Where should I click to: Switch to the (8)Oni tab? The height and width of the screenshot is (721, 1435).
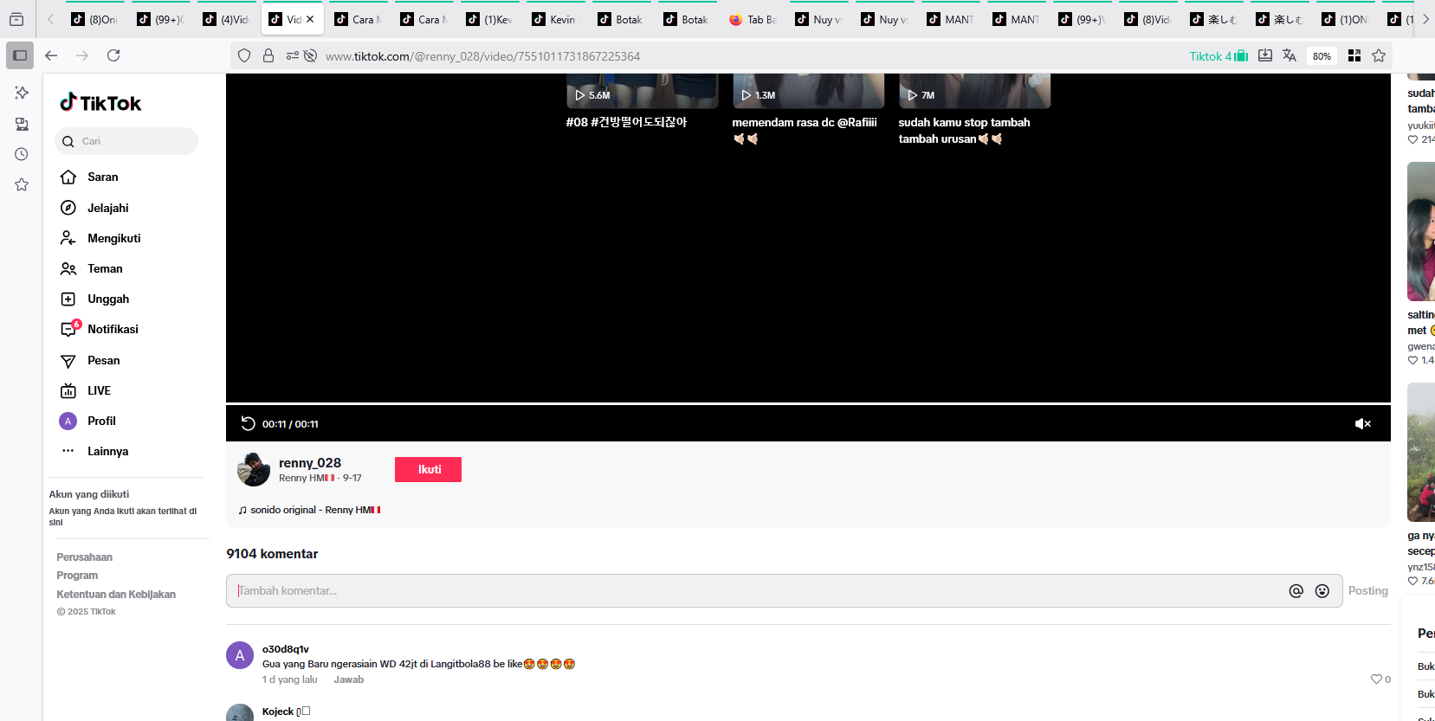pyautogui.click(x=94, y=19)
